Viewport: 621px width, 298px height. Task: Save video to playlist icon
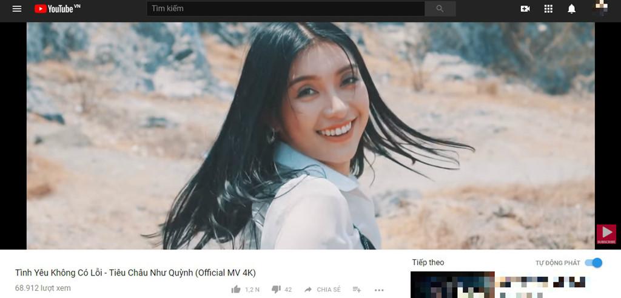pyautogui.click(x=357, y=290)
